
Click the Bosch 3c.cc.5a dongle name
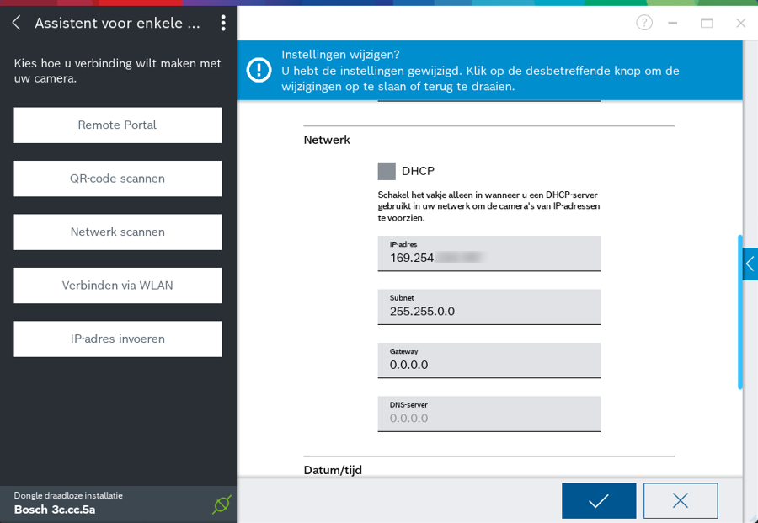[55, 510]
